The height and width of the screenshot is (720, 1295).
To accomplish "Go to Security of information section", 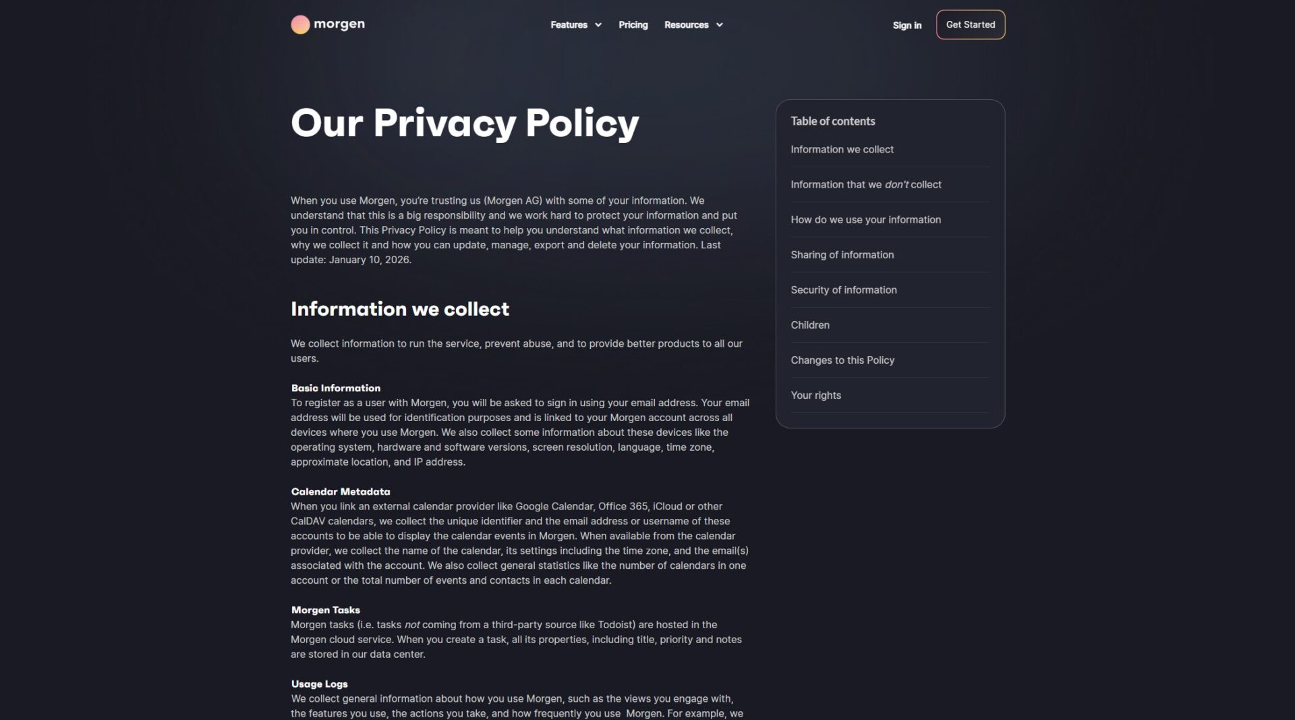I will 843,290.
